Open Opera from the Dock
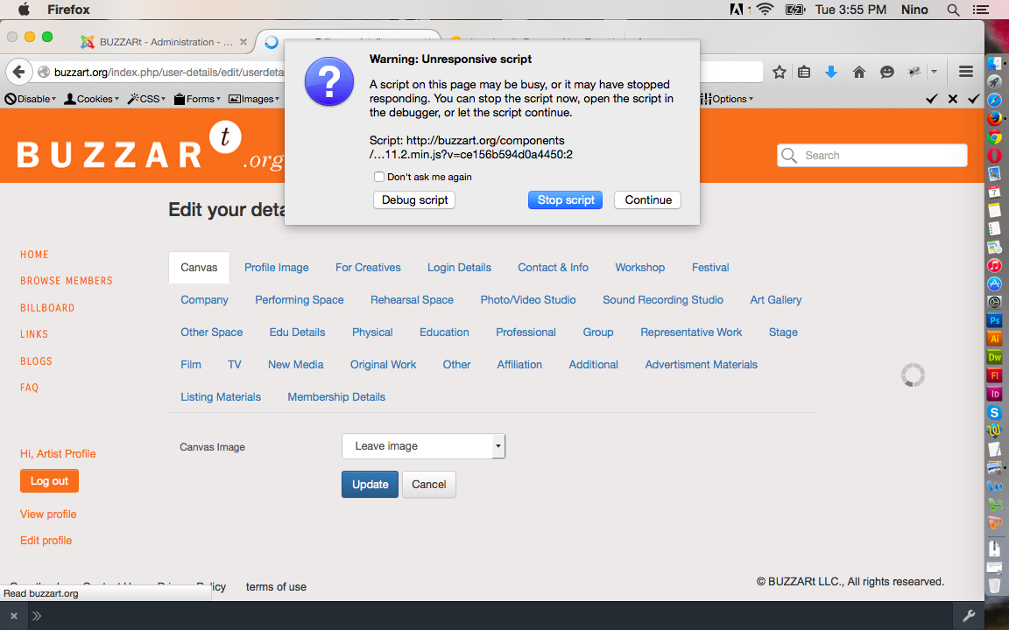This screenshot has height=630, width=1009. coord(995,156)
